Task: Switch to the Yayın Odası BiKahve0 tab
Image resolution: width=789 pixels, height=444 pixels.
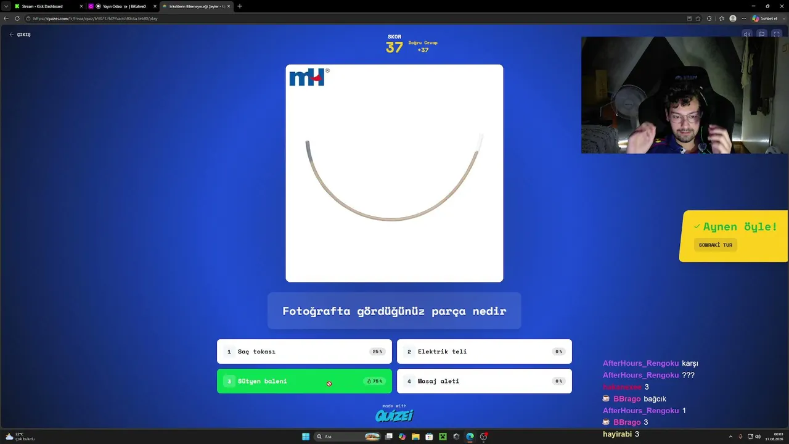Action: tap(122, 6)
